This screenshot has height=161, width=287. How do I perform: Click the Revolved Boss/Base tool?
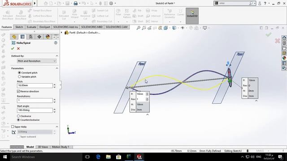pos(21,15)
